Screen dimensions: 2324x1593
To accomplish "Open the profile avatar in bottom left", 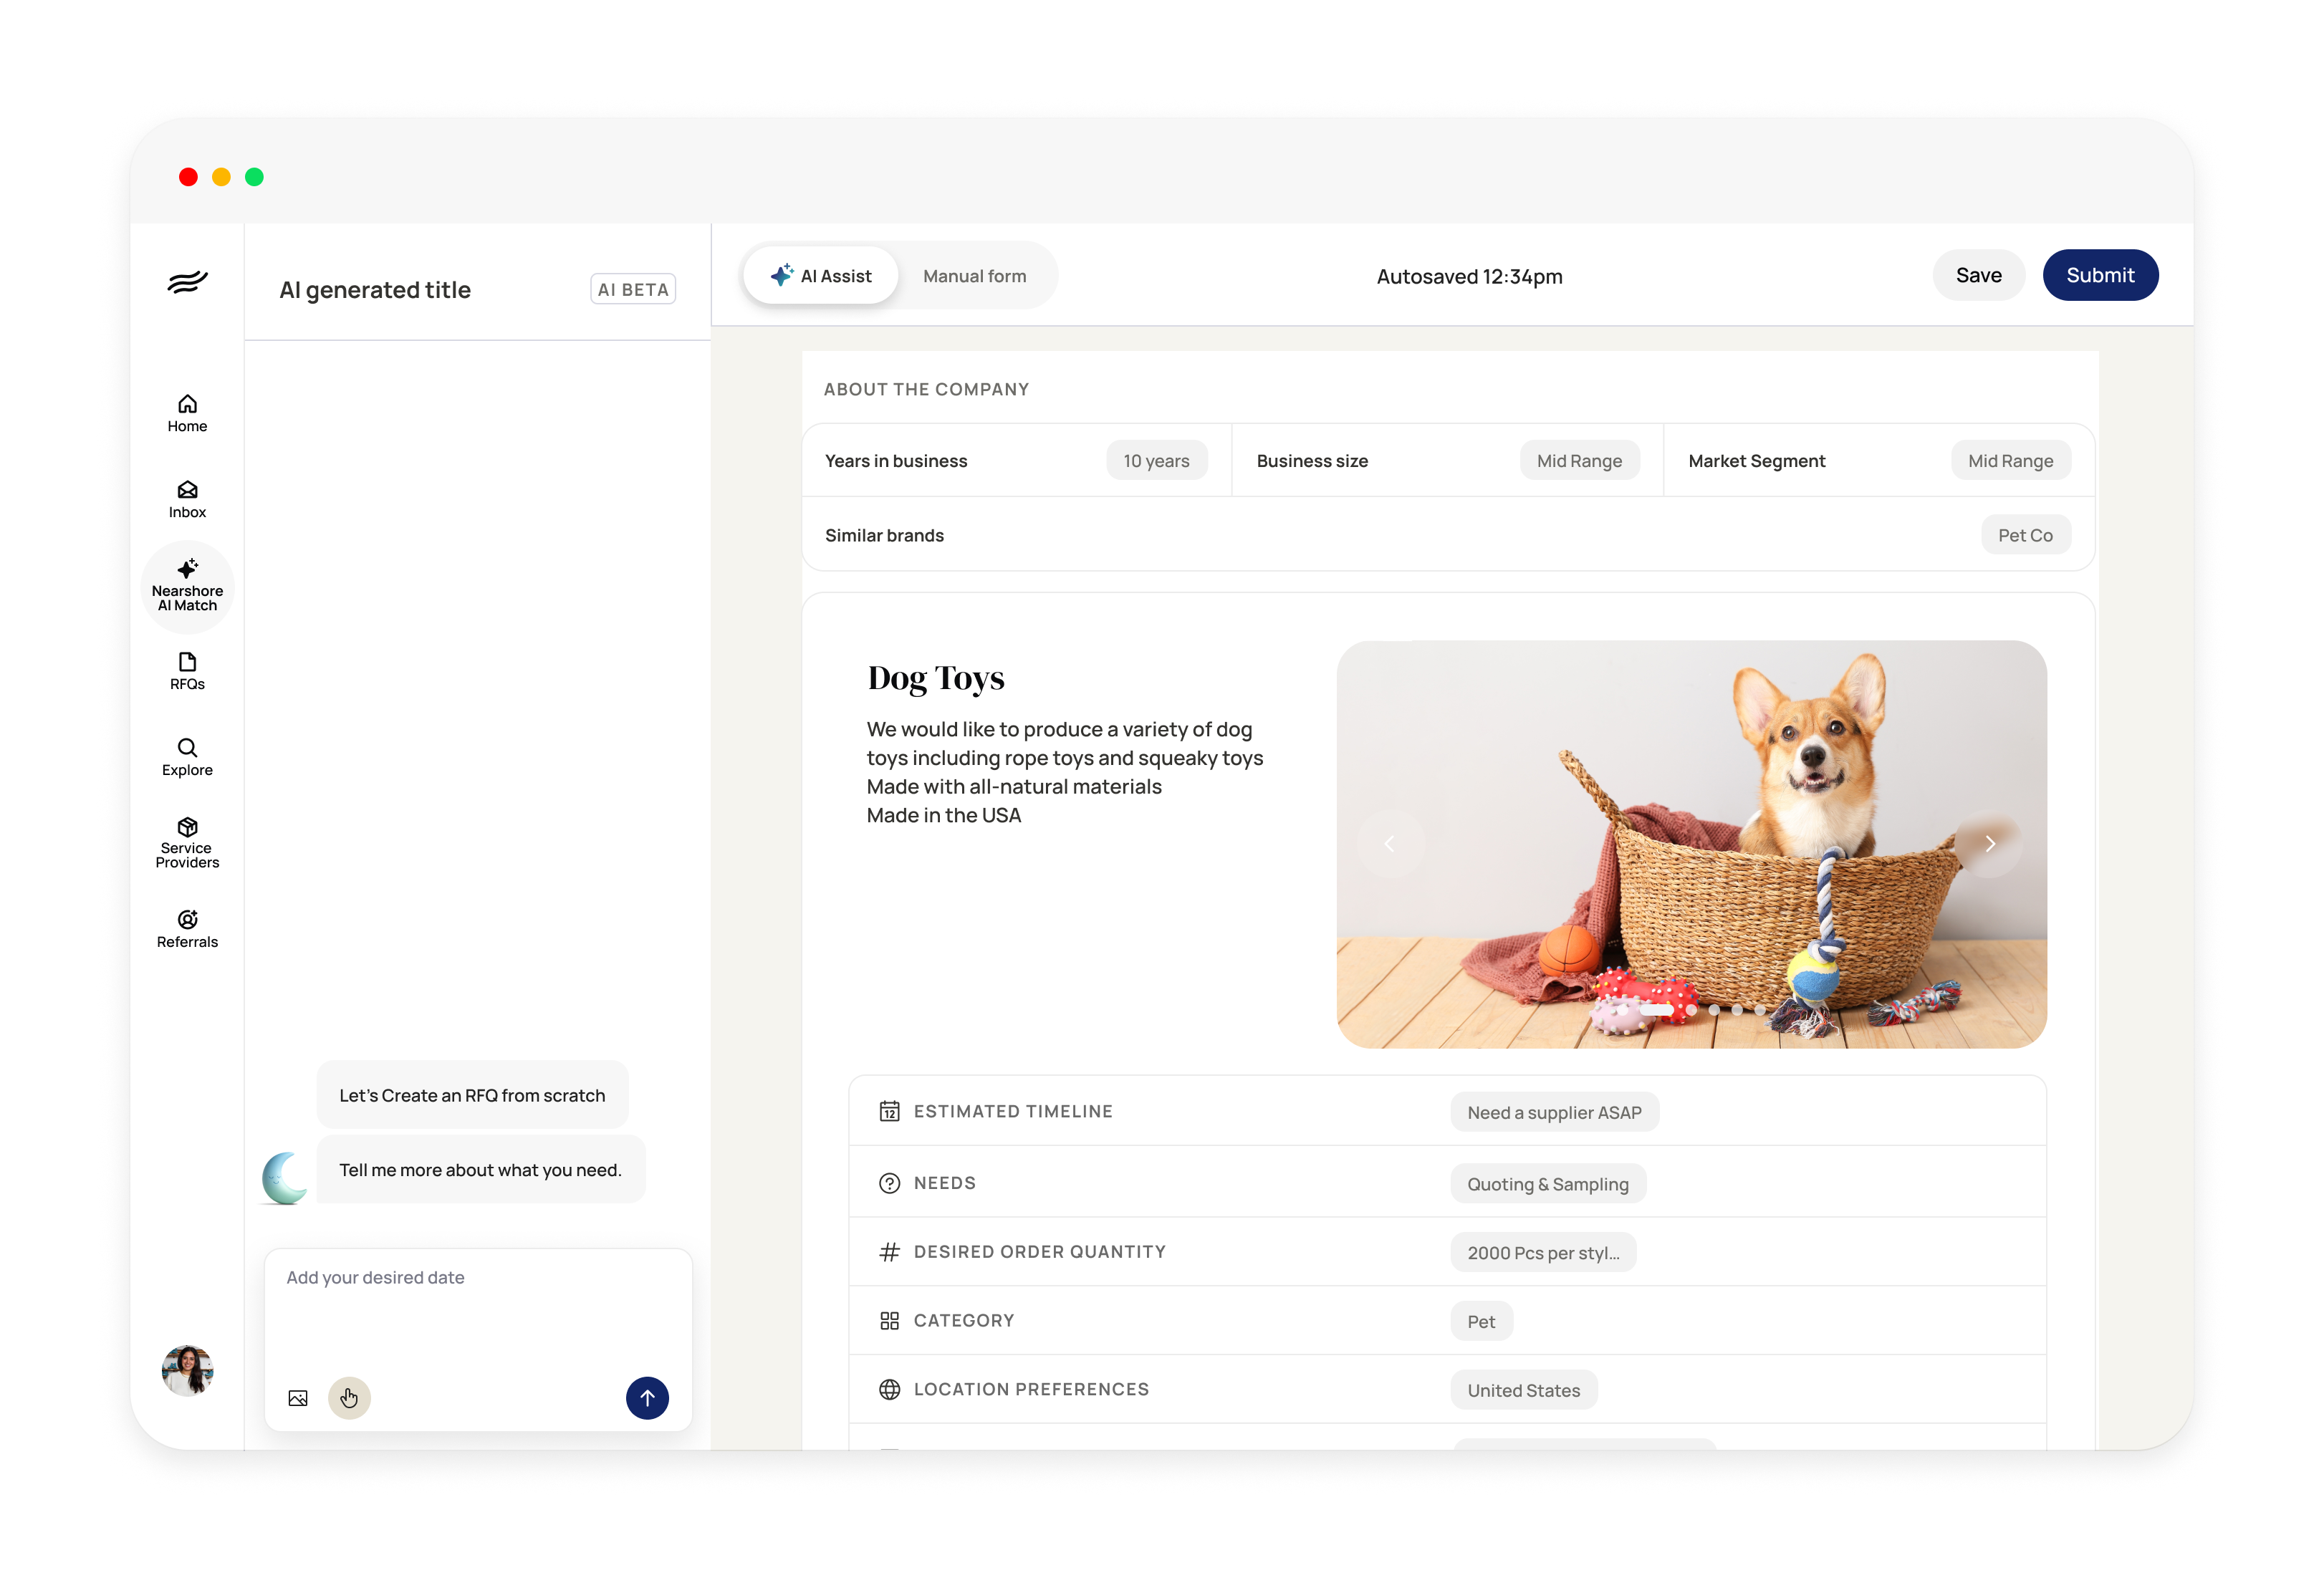I will coord(187,1371).
